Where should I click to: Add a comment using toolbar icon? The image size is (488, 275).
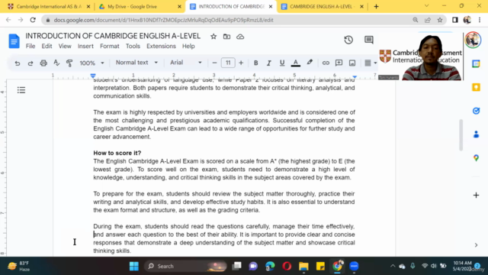pos(339,63)
